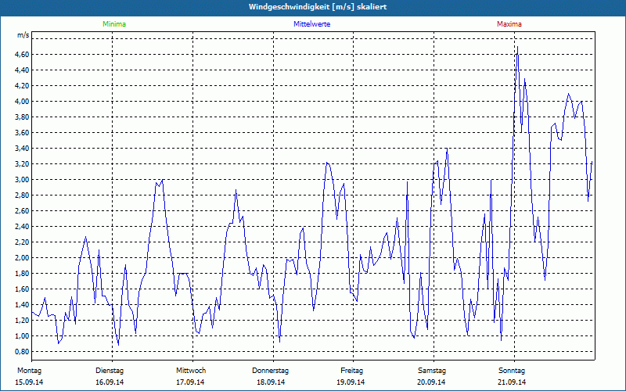Click the 3,20 y-axis value
Image resolution: width=626 pixels, height=391 pixels.
(x=23, y=164)
